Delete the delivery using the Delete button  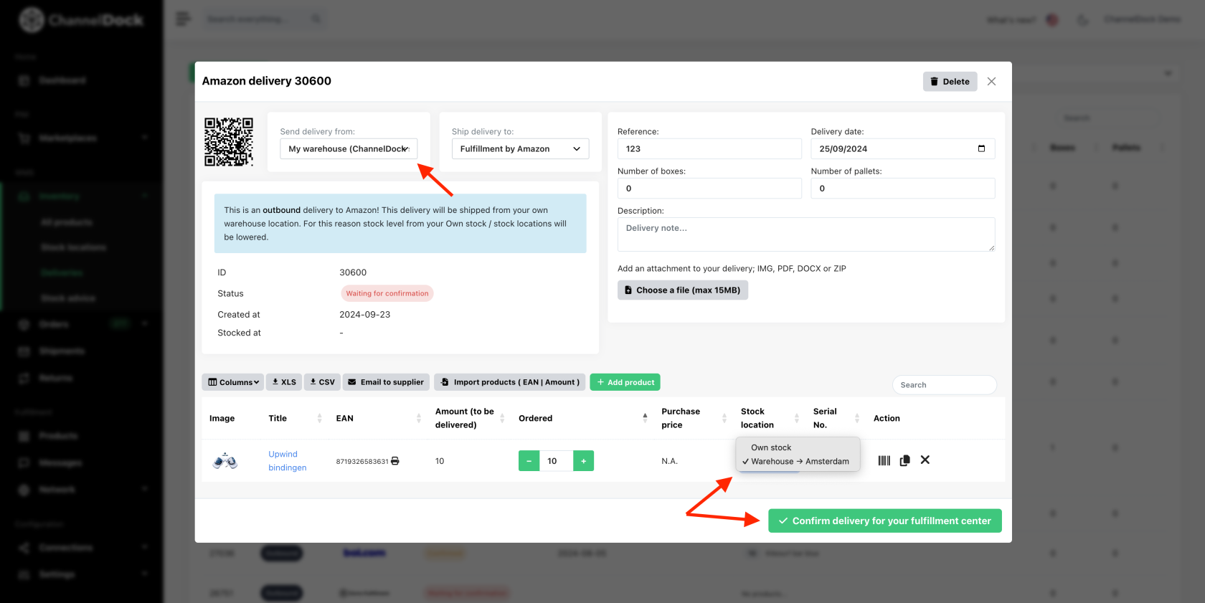pos(950,82)
